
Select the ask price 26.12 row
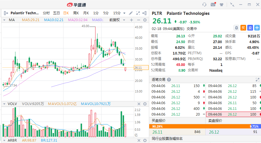(x=233, y=132)
